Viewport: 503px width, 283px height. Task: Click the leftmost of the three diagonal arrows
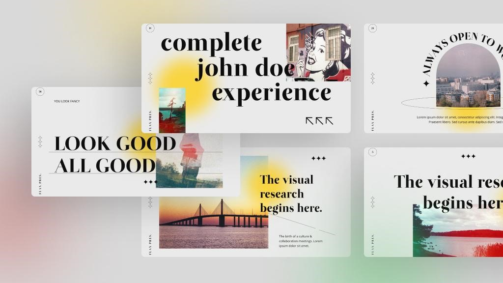(x=309, y=121)
